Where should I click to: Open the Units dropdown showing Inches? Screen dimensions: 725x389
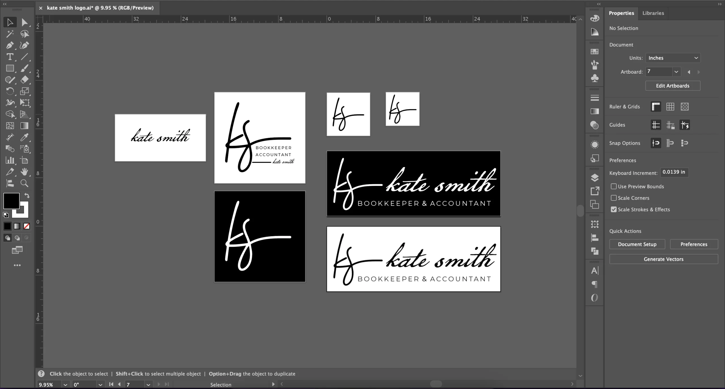pyautogui.click(x=673, y=58)
